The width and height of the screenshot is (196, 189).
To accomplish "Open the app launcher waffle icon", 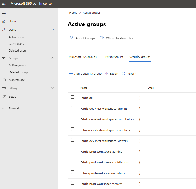I will pyautogui.click(x=4, y=3).
